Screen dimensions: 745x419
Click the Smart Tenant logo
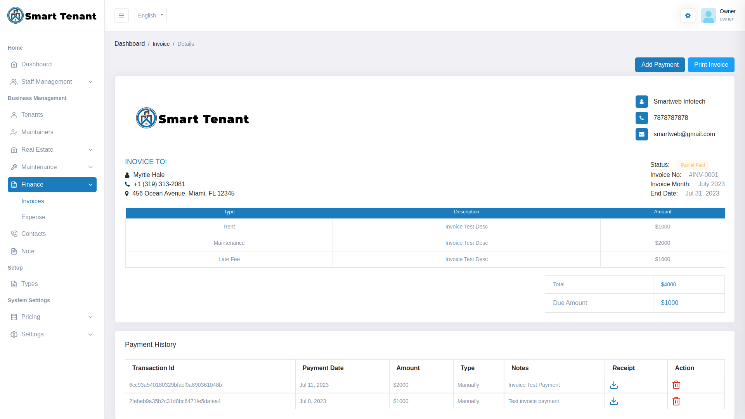[x=52, y=16]
